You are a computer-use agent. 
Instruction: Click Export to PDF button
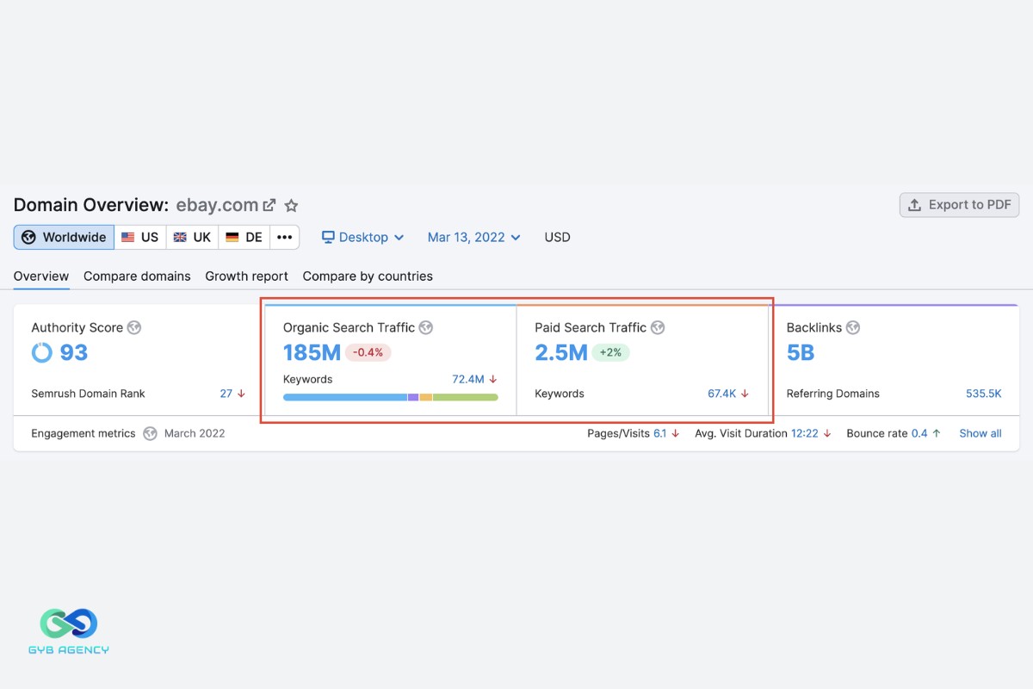click(x=960, y=205)
